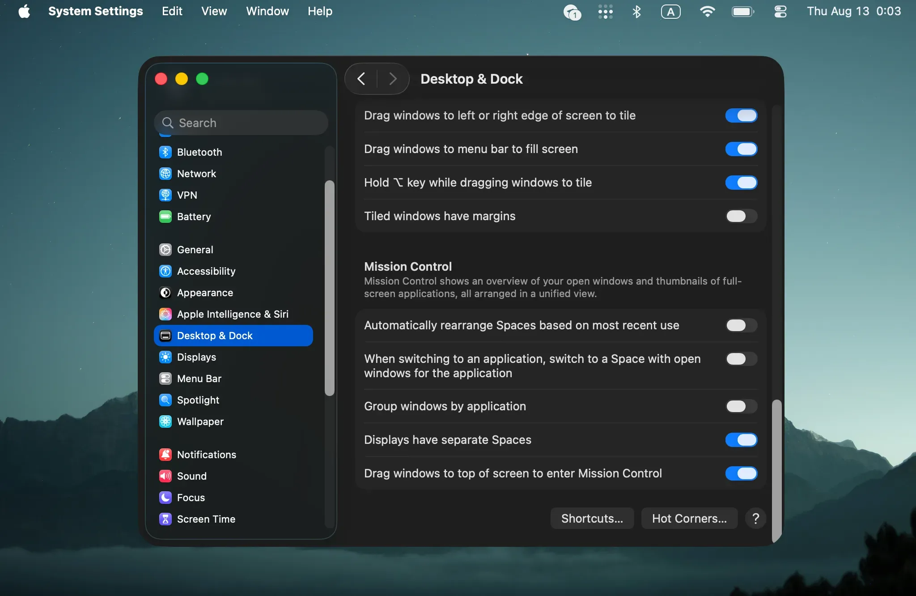The height and width of the screenshot is (596, 916).
Task: Select the Wallpaper flower icon
Action: tap(165, 421)
